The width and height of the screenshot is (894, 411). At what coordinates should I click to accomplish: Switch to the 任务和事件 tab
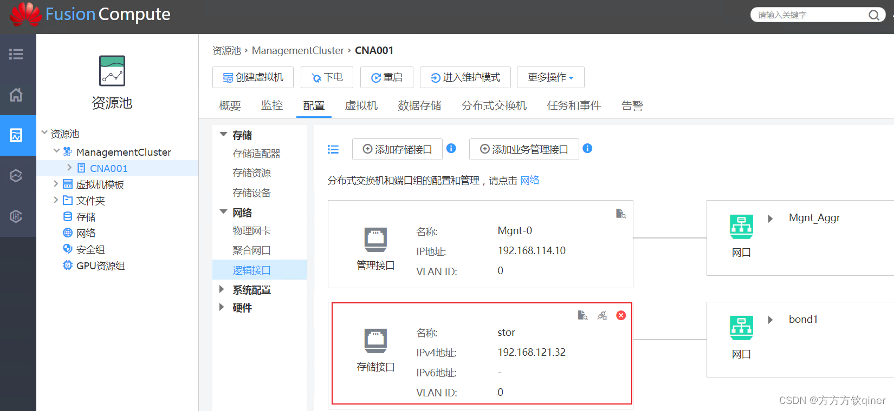click(574, 105)
